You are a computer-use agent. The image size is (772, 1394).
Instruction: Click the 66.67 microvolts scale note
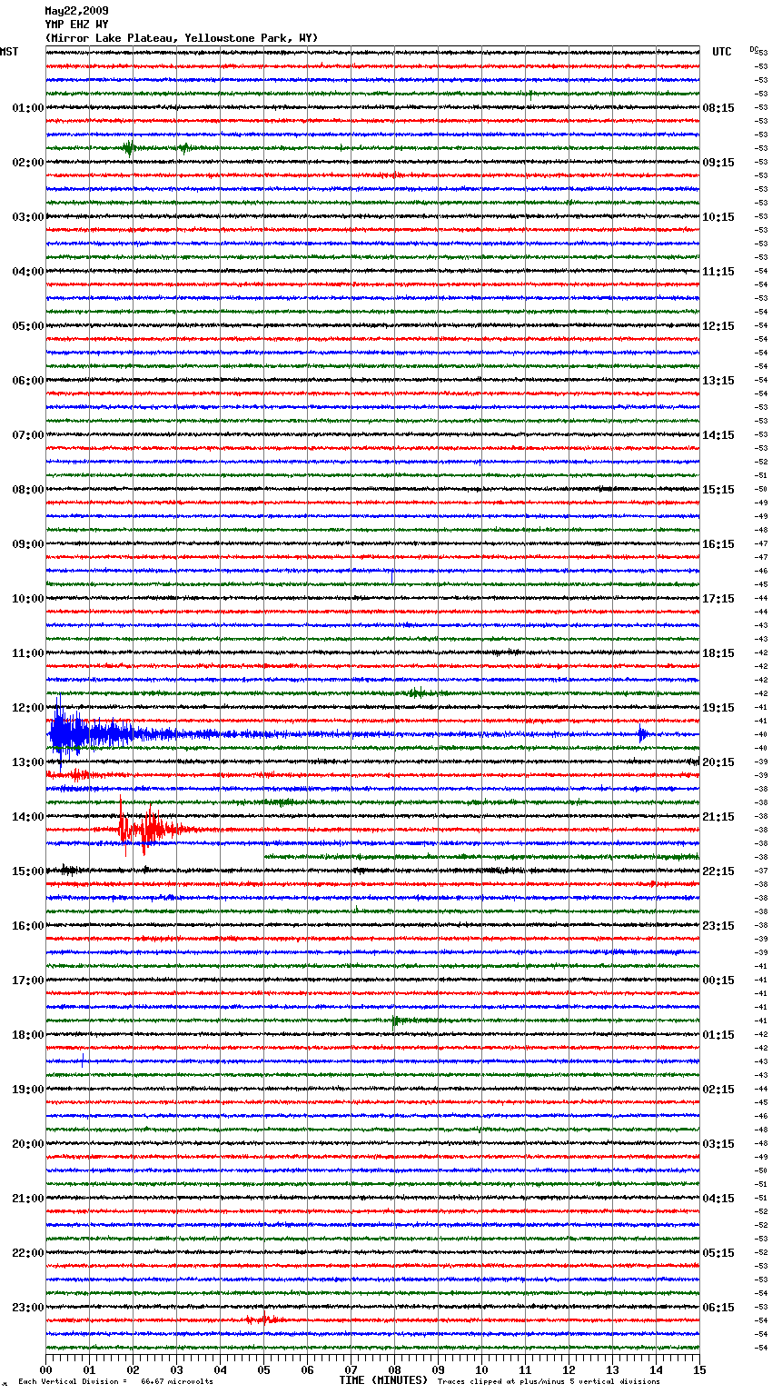coord(115,1381)
